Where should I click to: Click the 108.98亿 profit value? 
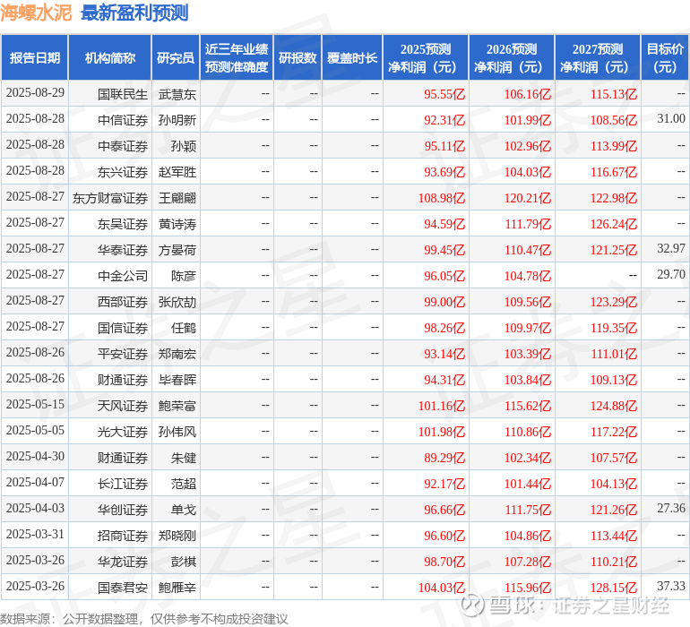tap(442, 198)
